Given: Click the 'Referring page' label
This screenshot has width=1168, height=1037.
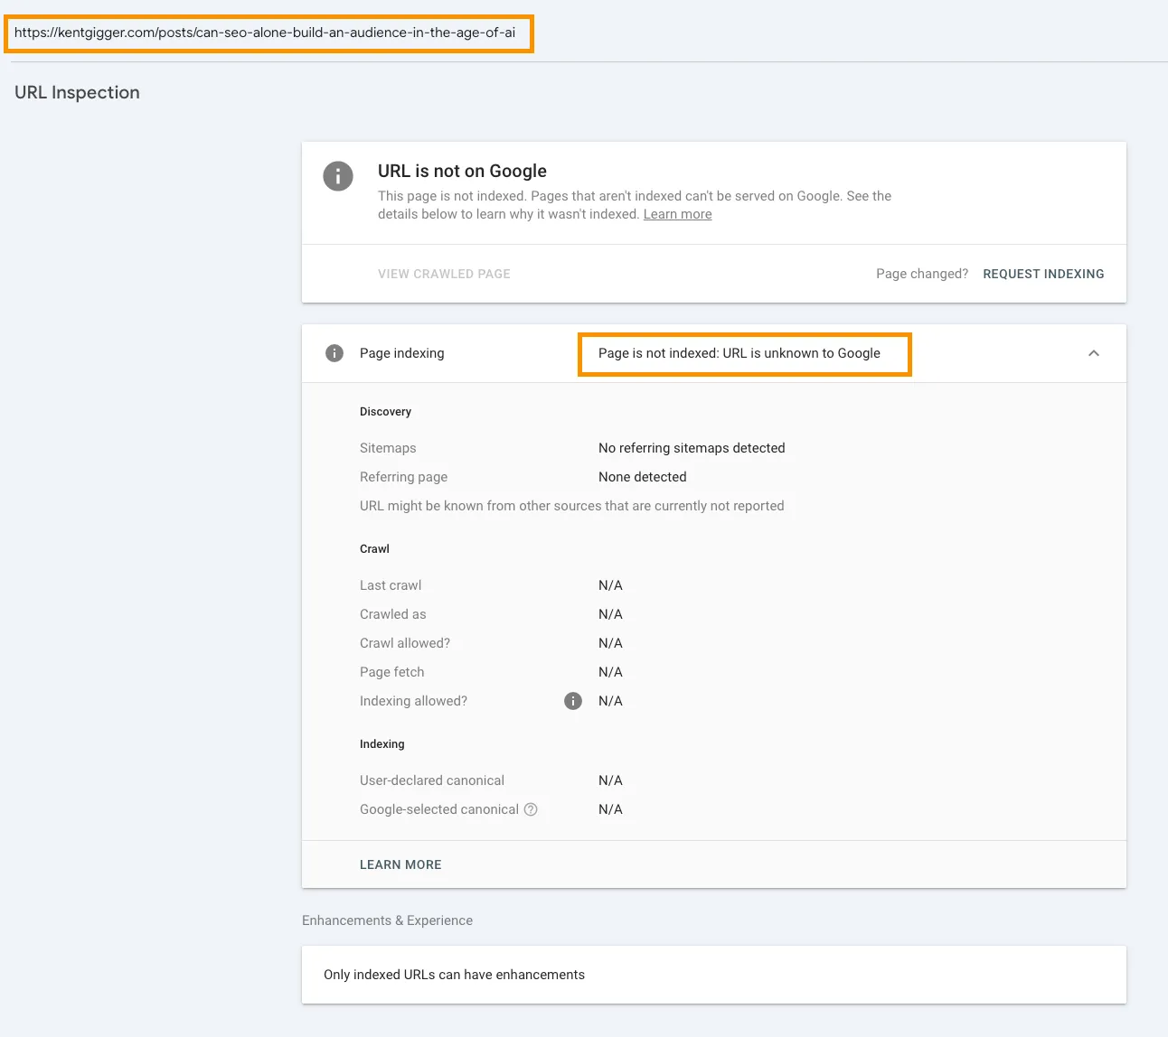Looking at the screenshot, I should pos(403,477).
